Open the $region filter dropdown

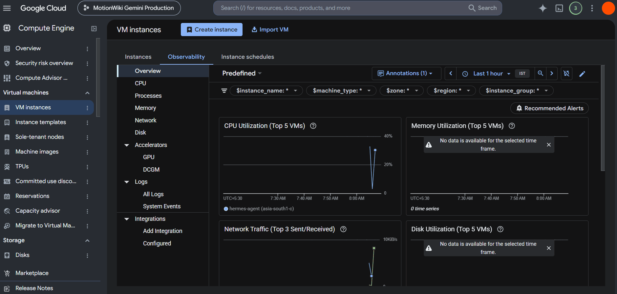tap(451, 91)
